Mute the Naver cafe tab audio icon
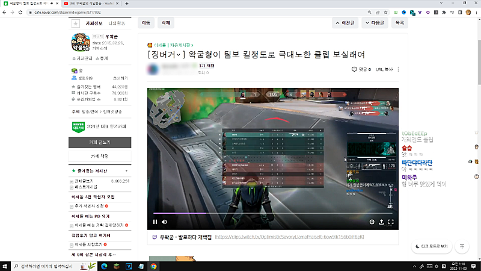 52,4
